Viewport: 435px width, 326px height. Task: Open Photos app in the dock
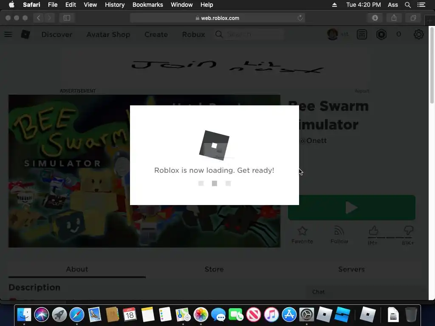tap(201, 315)
